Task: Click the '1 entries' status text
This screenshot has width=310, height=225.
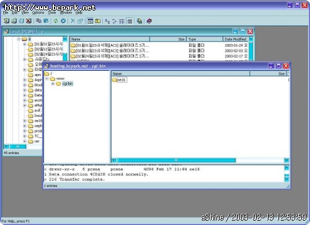Action: point(51,186)
